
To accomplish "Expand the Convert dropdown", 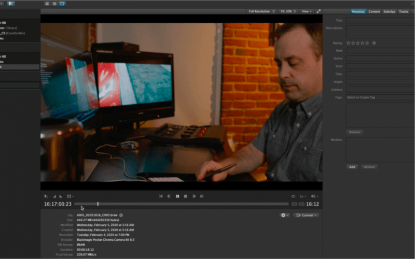I will (x=316, y=215).
